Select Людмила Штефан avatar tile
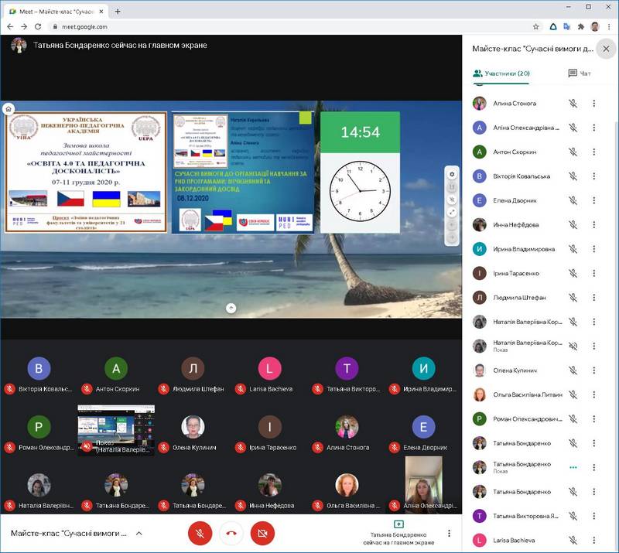The image size is (619, 553). coord(193,368)
